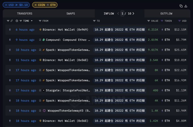
Task: Click the 4.211K value cell
Action: pos(153,30)
